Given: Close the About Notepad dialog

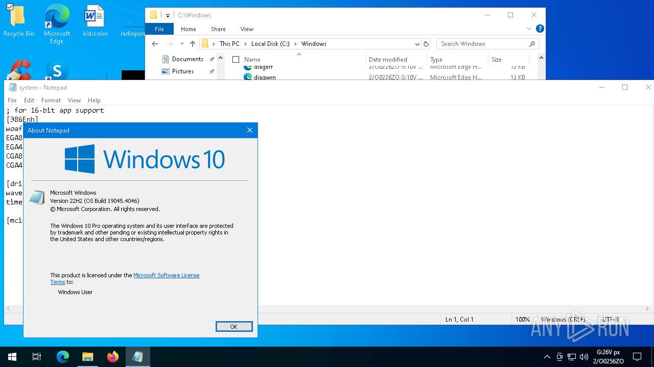Looking at the screenshot, I should pos(250,130).
